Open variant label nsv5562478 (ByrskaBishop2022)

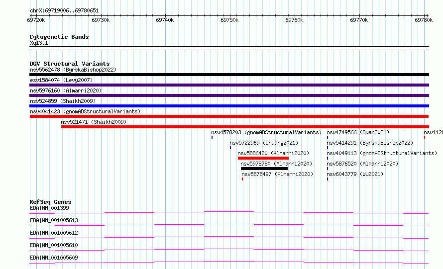point(73,70)
